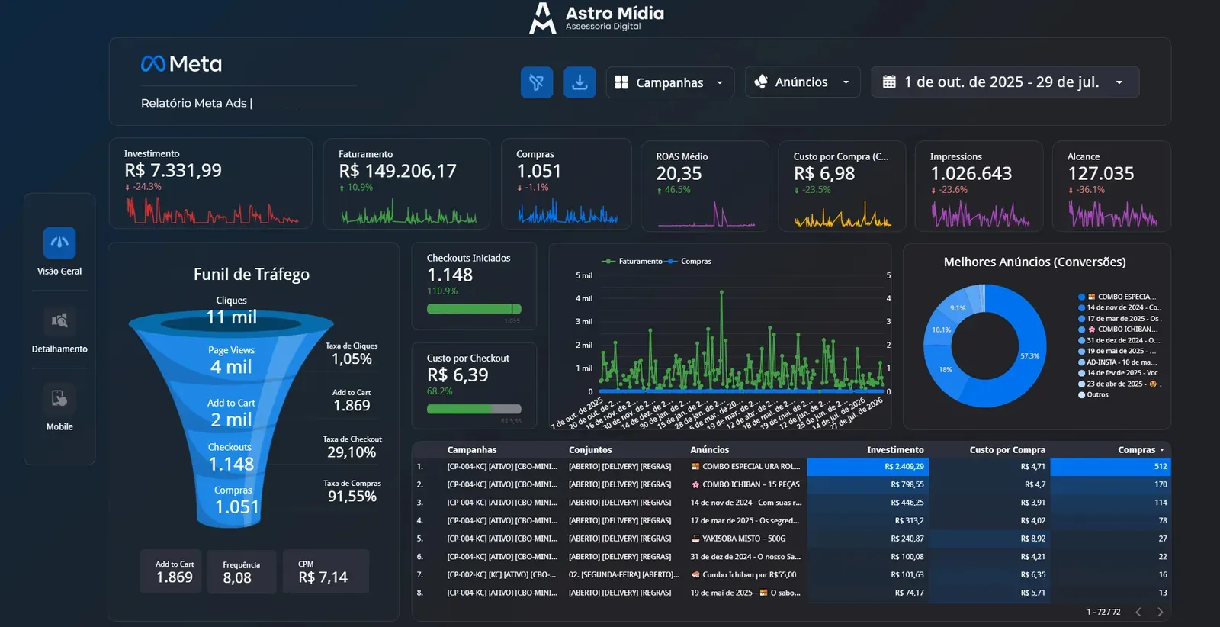
Task: Open the date range selector
Action: [1005, 82]
